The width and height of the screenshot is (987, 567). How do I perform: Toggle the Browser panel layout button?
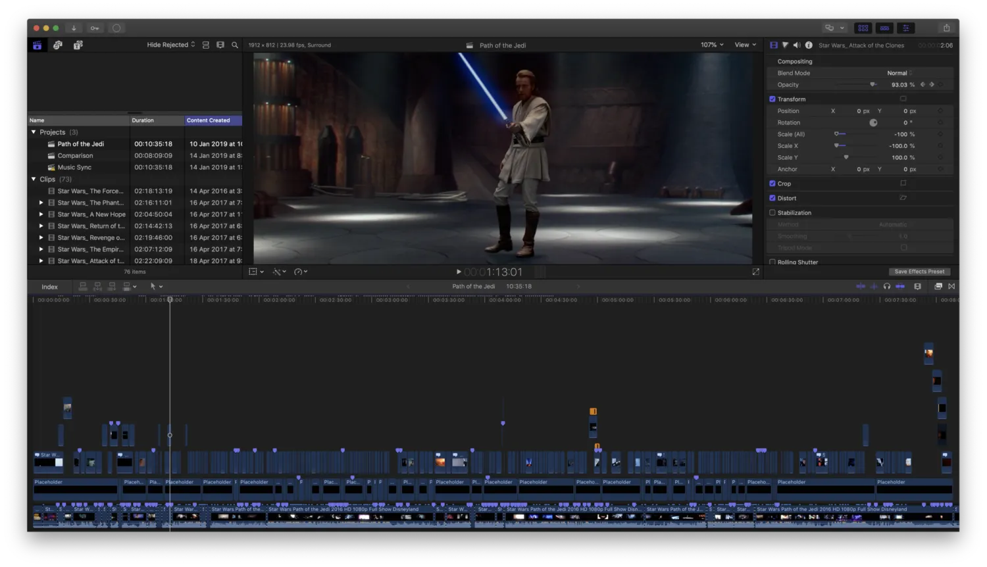pos(863,28)
